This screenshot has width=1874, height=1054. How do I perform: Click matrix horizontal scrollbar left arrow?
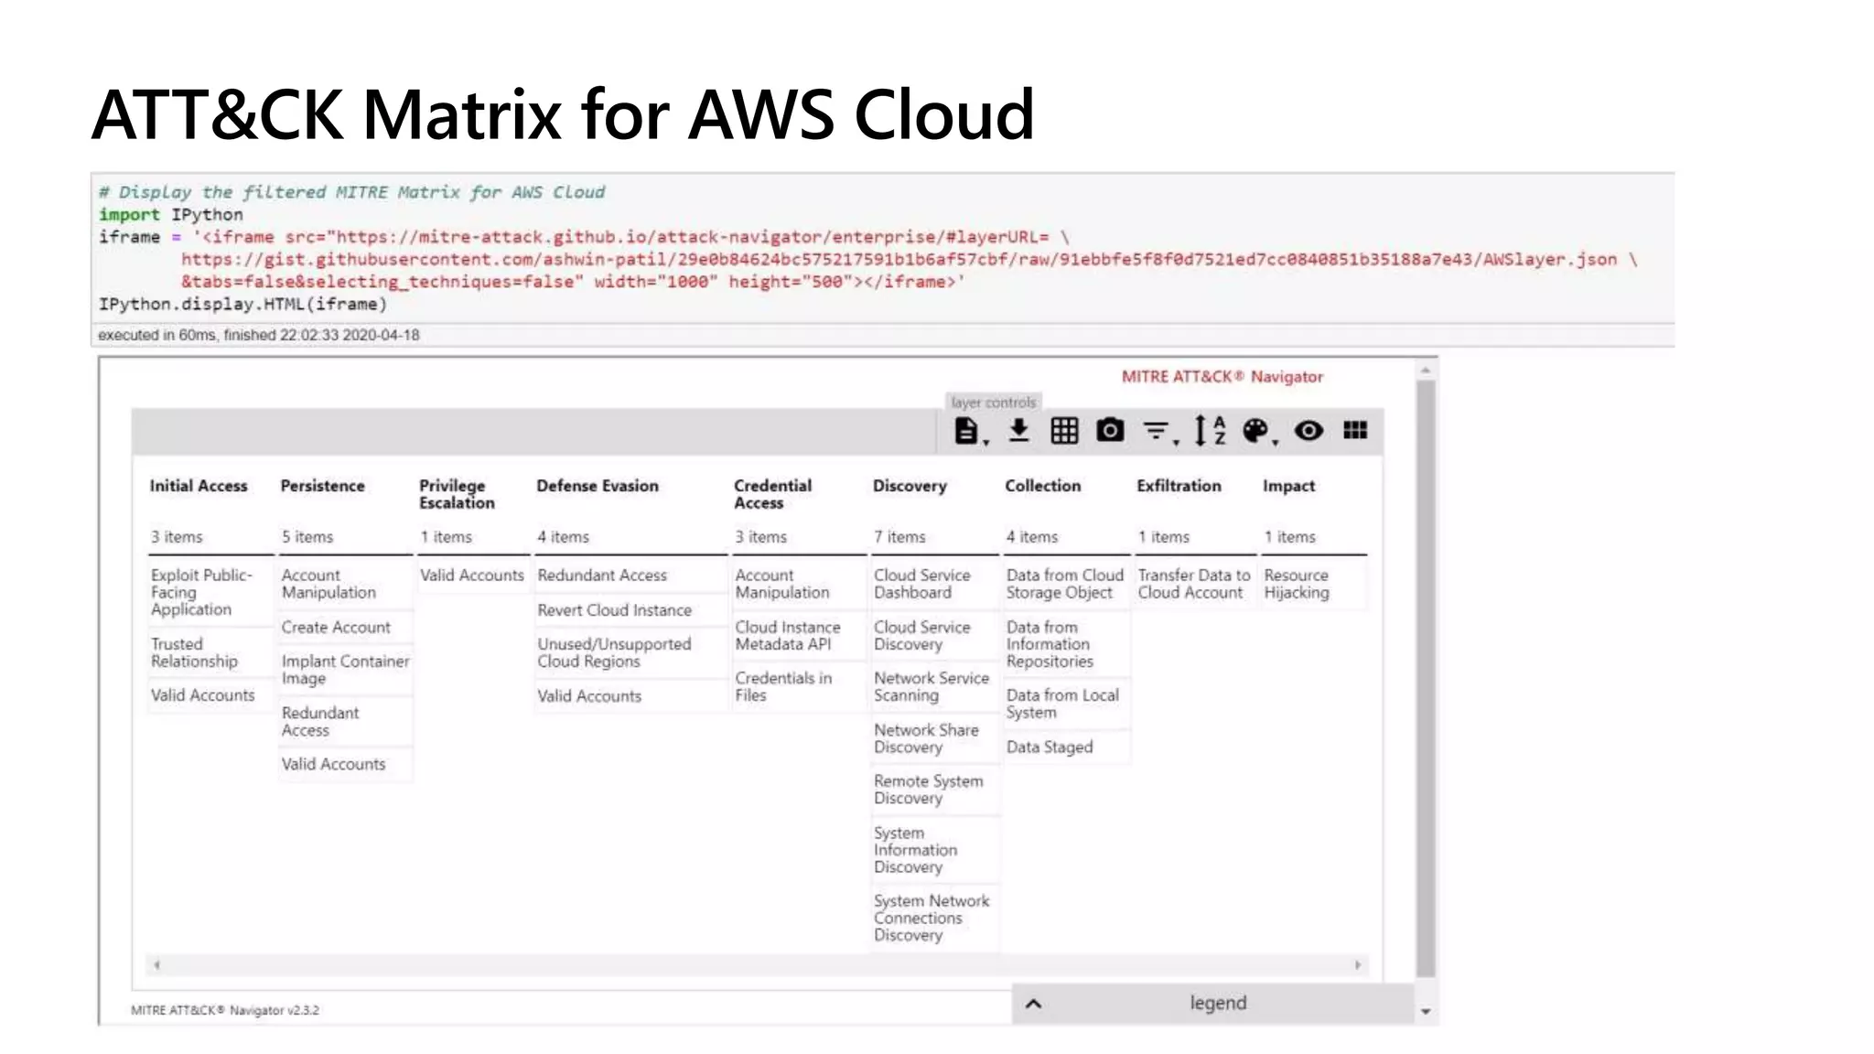click(x=156, y=964)
